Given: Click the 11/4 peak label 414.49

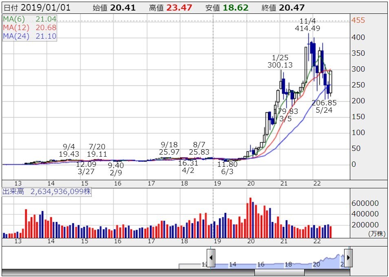Looking at the screenshot, I should pyautogui.click(x=308, y=28).
